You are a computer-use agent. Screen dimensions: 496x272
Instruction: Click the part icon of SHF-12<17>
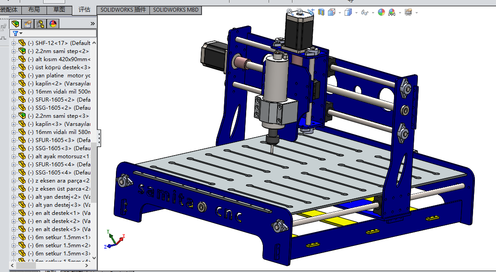click(22, 43)
